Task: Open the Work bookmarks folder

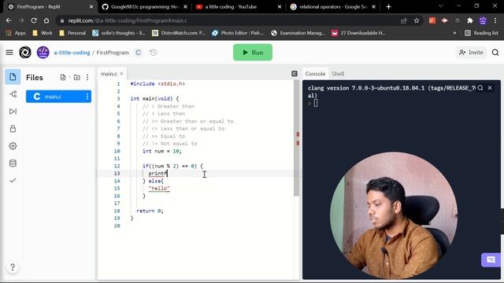Action: 43,33
